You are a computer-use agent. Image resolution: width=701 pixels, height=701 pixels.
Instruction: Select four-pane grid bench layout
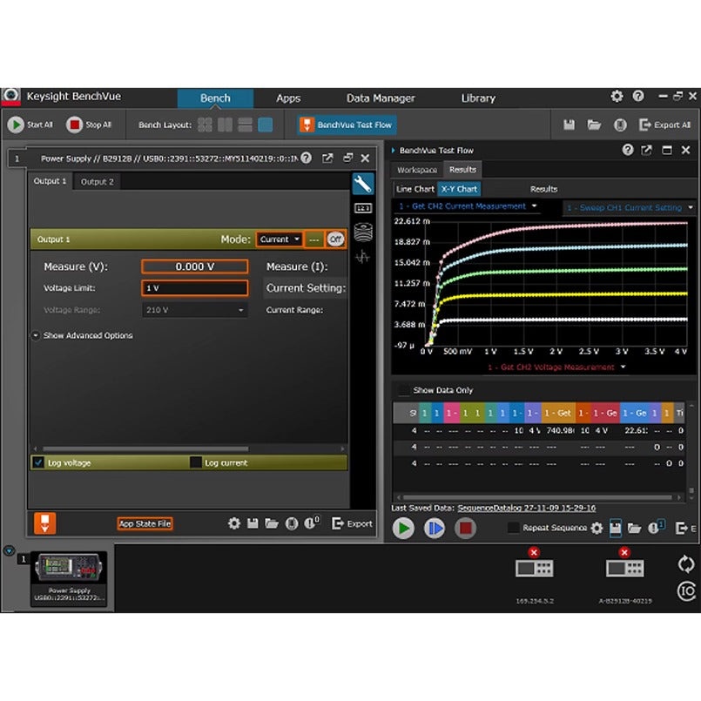click(x=205, y=125)
